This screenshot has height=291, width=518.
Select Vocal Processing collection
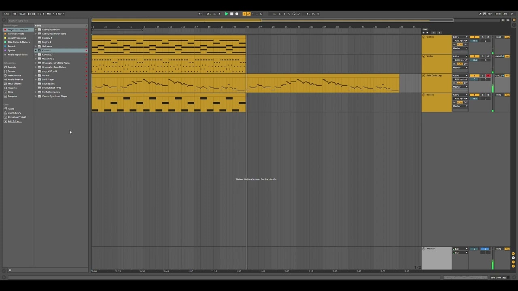pyautogui.click(x=17, y=38)
